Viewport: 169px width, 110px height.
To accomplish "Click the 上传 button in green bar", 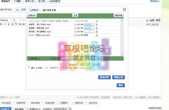I will click(x=75, y=15).
